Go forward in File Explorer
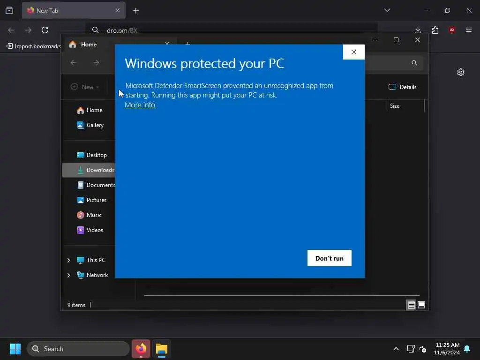Image resolution: width=480 pixels, height=360 pixels. pyautogui.click(x=96, y=63)
